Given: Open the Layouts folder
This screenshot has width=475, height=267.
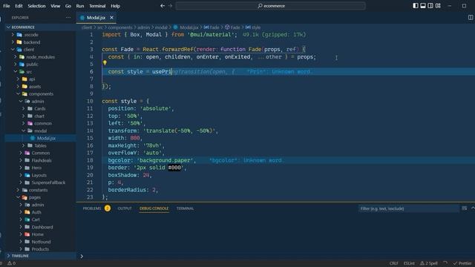Looking at the screenshot, I should point(40,175).
